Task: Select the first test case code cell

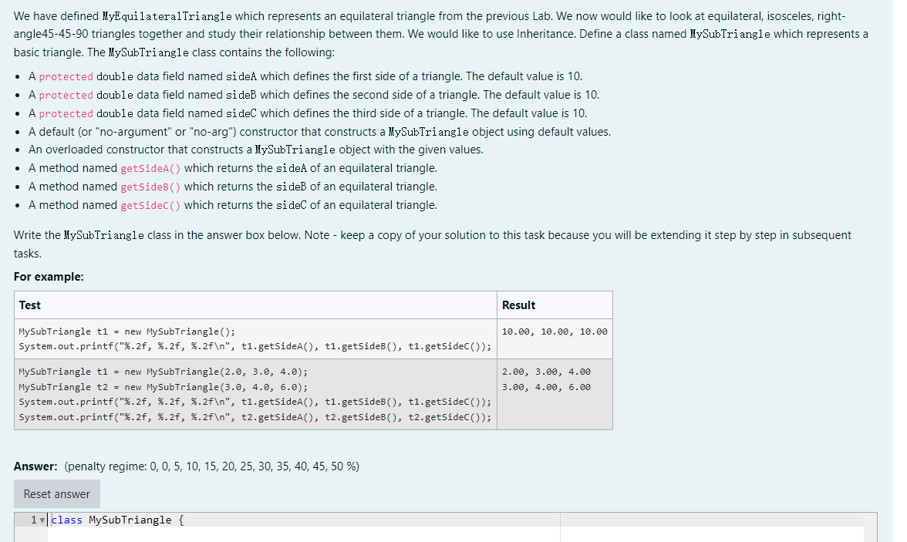Action: pyautogui.click(x=255, y=338)
